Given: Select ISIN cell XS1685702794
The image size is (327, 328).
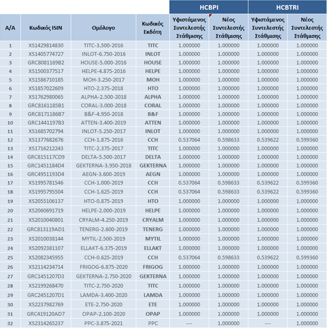Looking at the screenshot, I should click(x=46, y=131).
